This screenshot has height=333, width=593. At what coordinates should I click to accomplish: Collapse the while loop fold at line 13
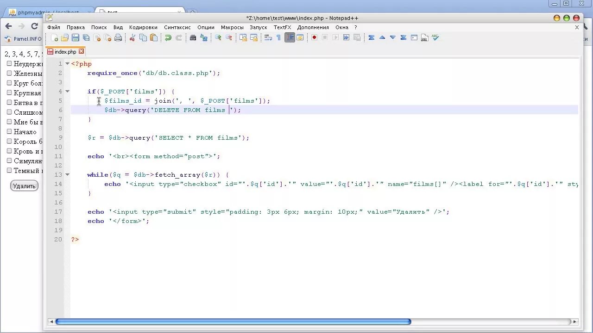pyautogui.click(x=67, y=175)
